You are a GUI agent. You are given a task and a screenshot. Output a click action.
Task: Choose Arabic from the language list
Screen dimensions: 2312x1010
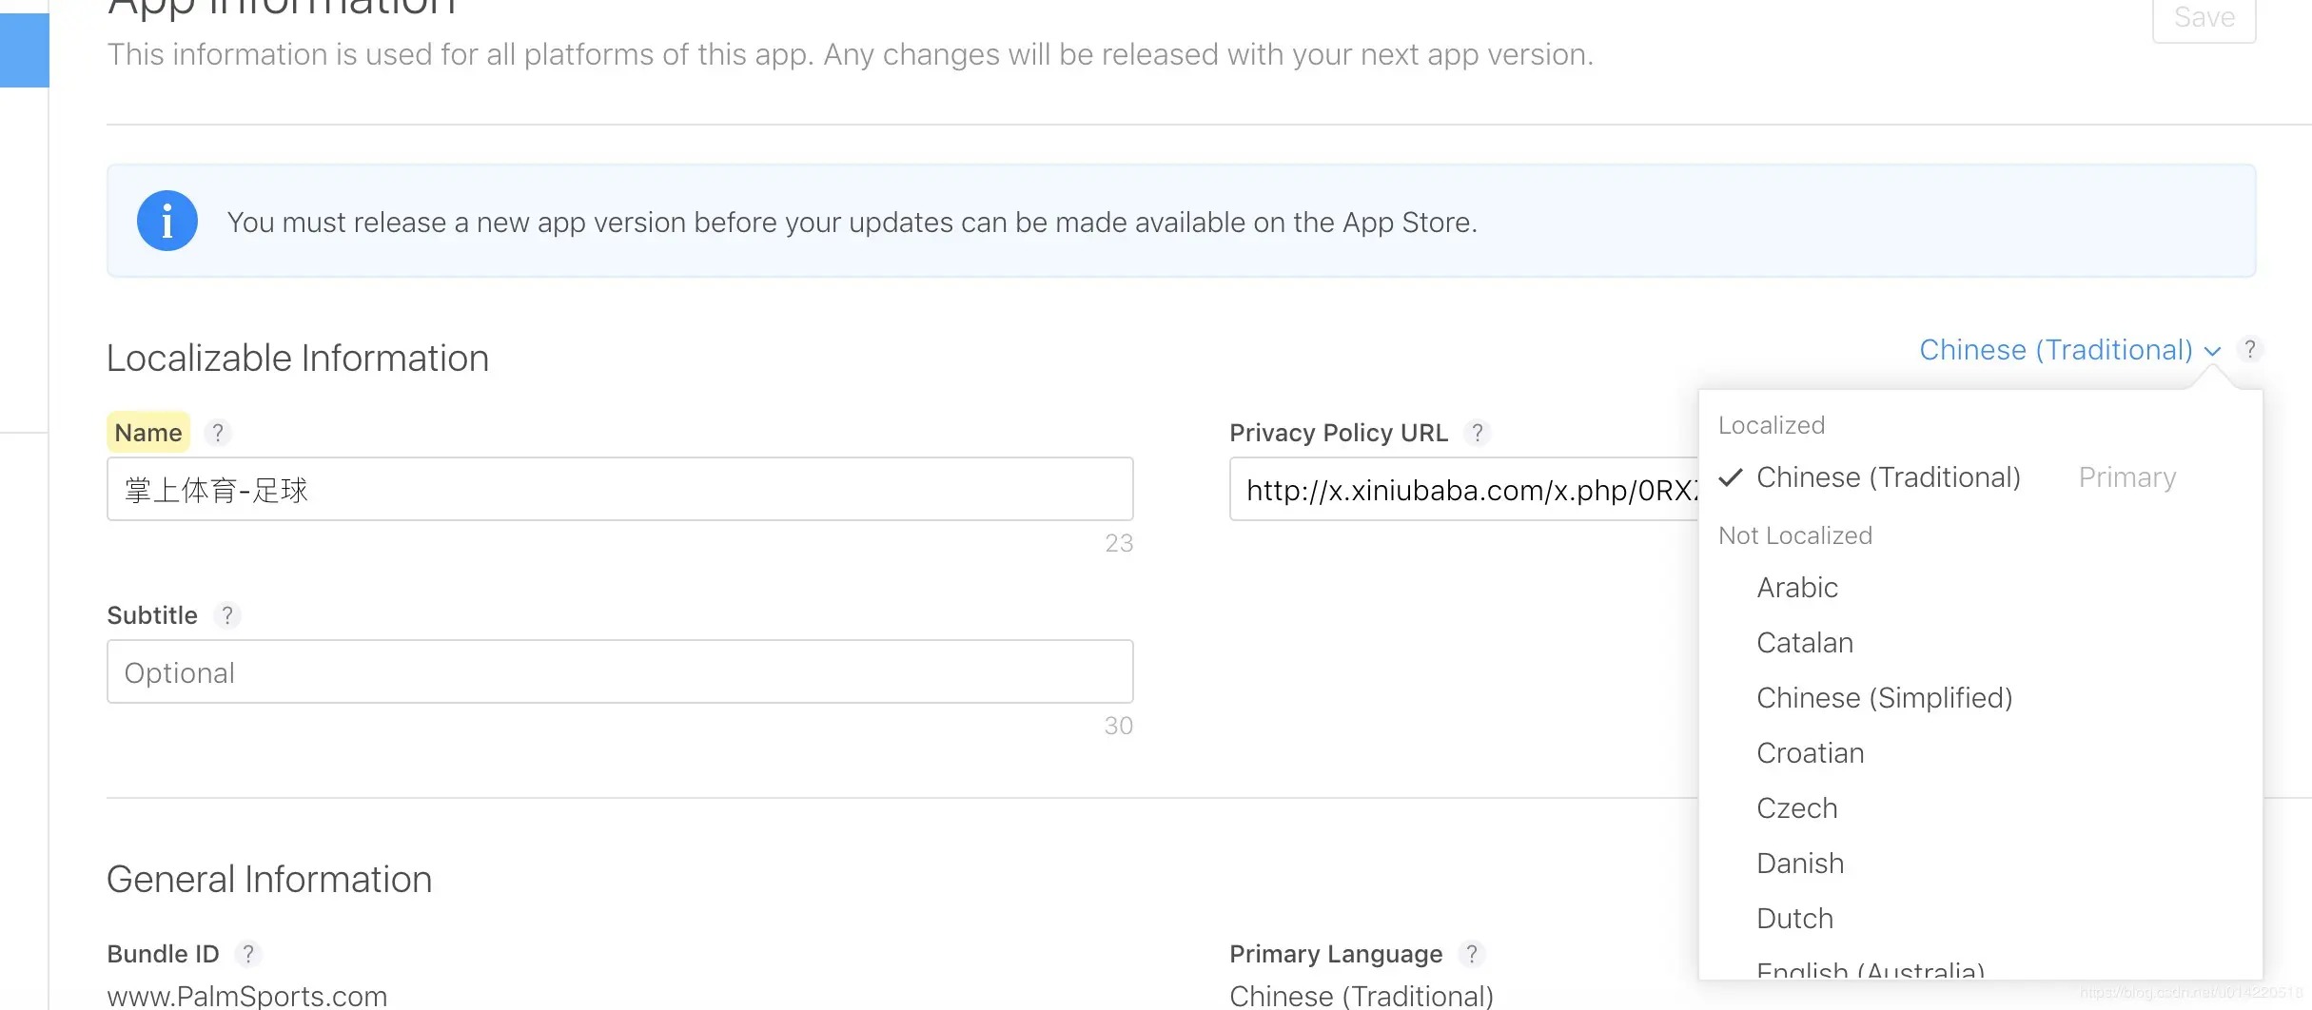[1797, 588]
